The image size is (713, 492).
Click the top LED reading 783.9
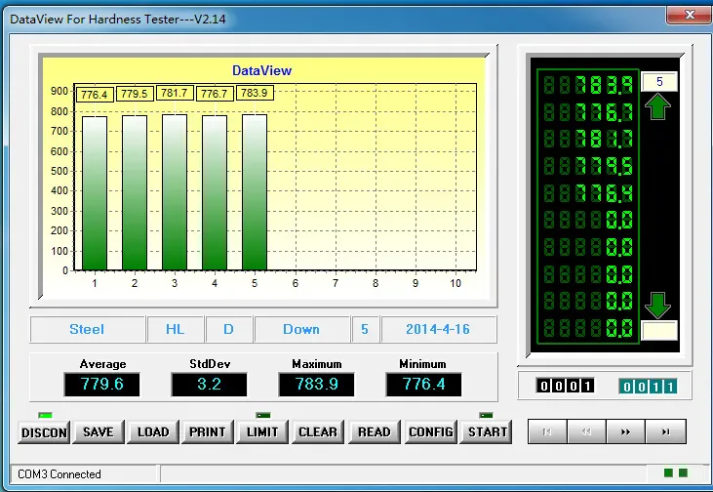point(588,85)
